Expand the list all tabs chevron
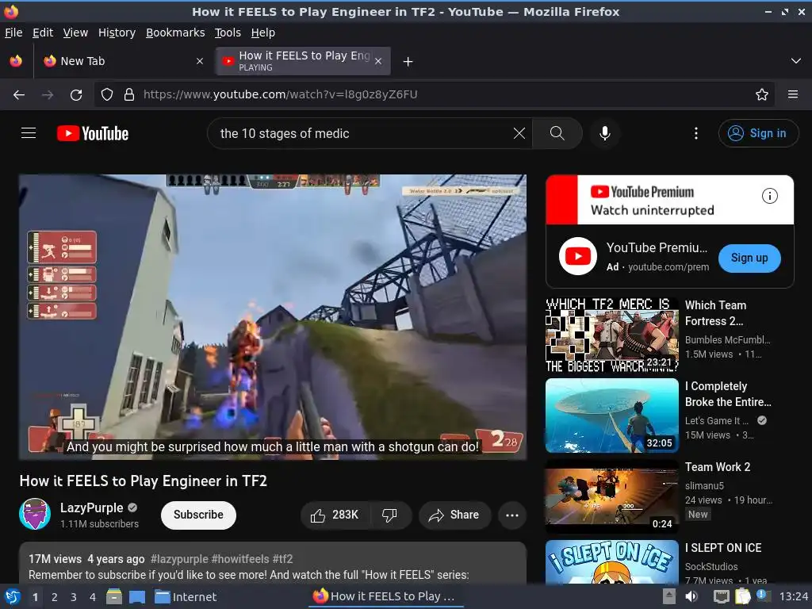This screenshot has width=812, height=609. [x=796, y=61]
